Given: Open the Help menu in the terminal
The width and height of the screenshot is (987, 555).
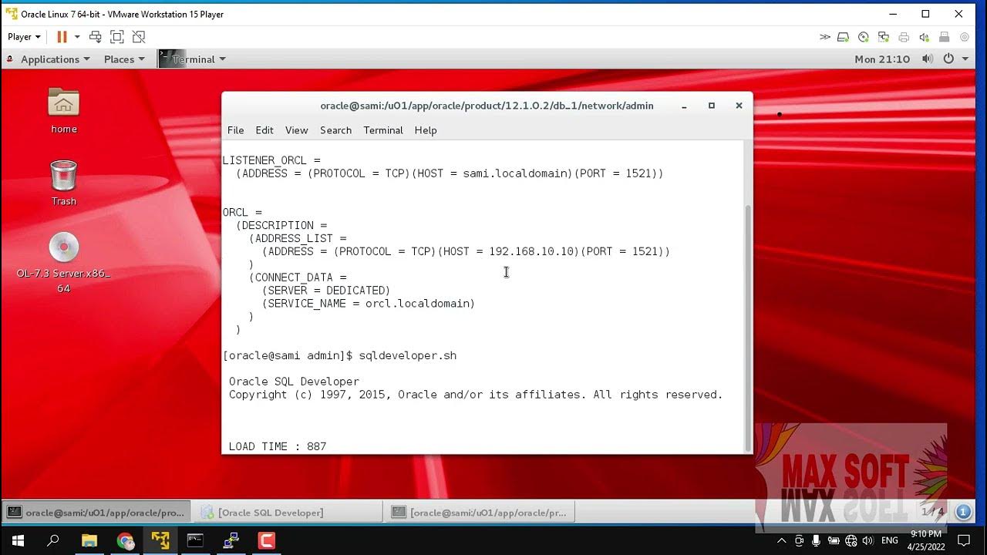Looking at the screenshot, I should [426, 130].
